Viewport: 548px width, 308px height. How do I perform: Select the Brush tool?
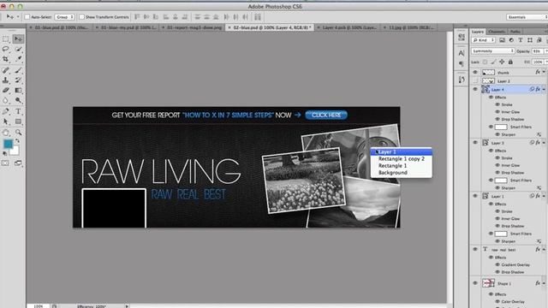tap(18, 70)
